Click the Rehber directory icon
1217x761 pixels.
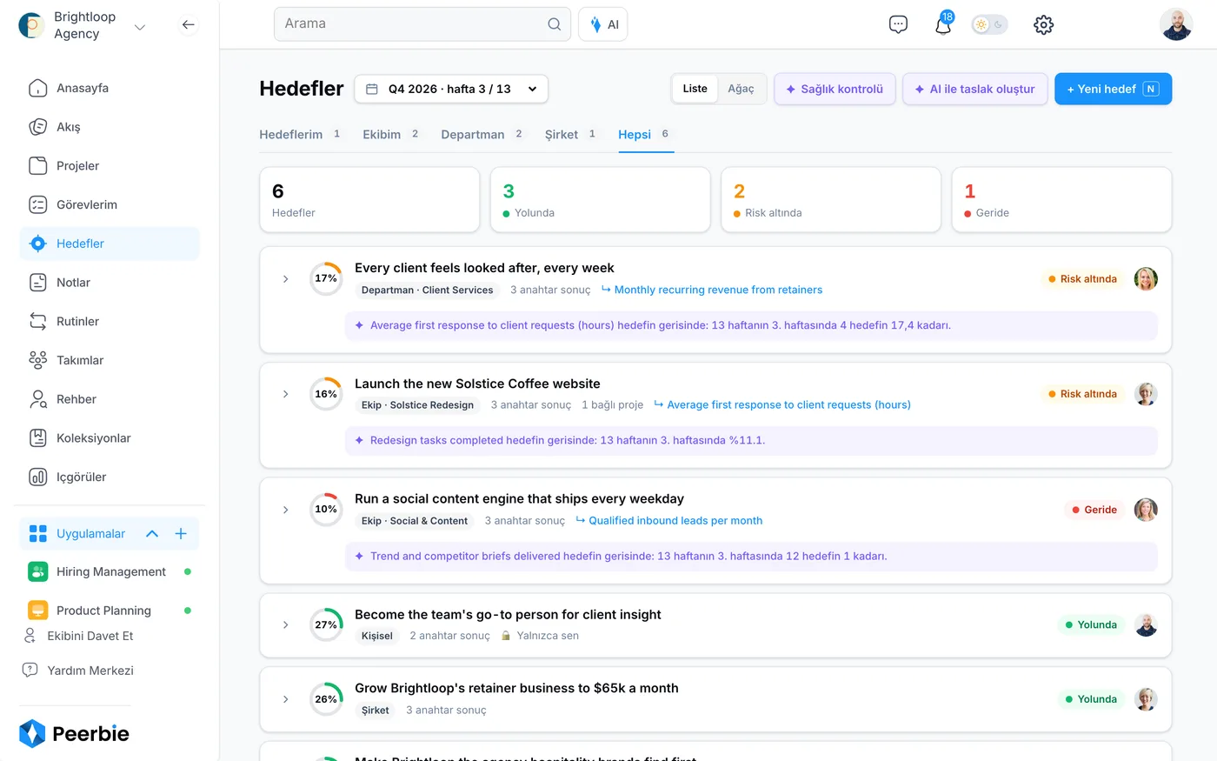coord(38,399)
